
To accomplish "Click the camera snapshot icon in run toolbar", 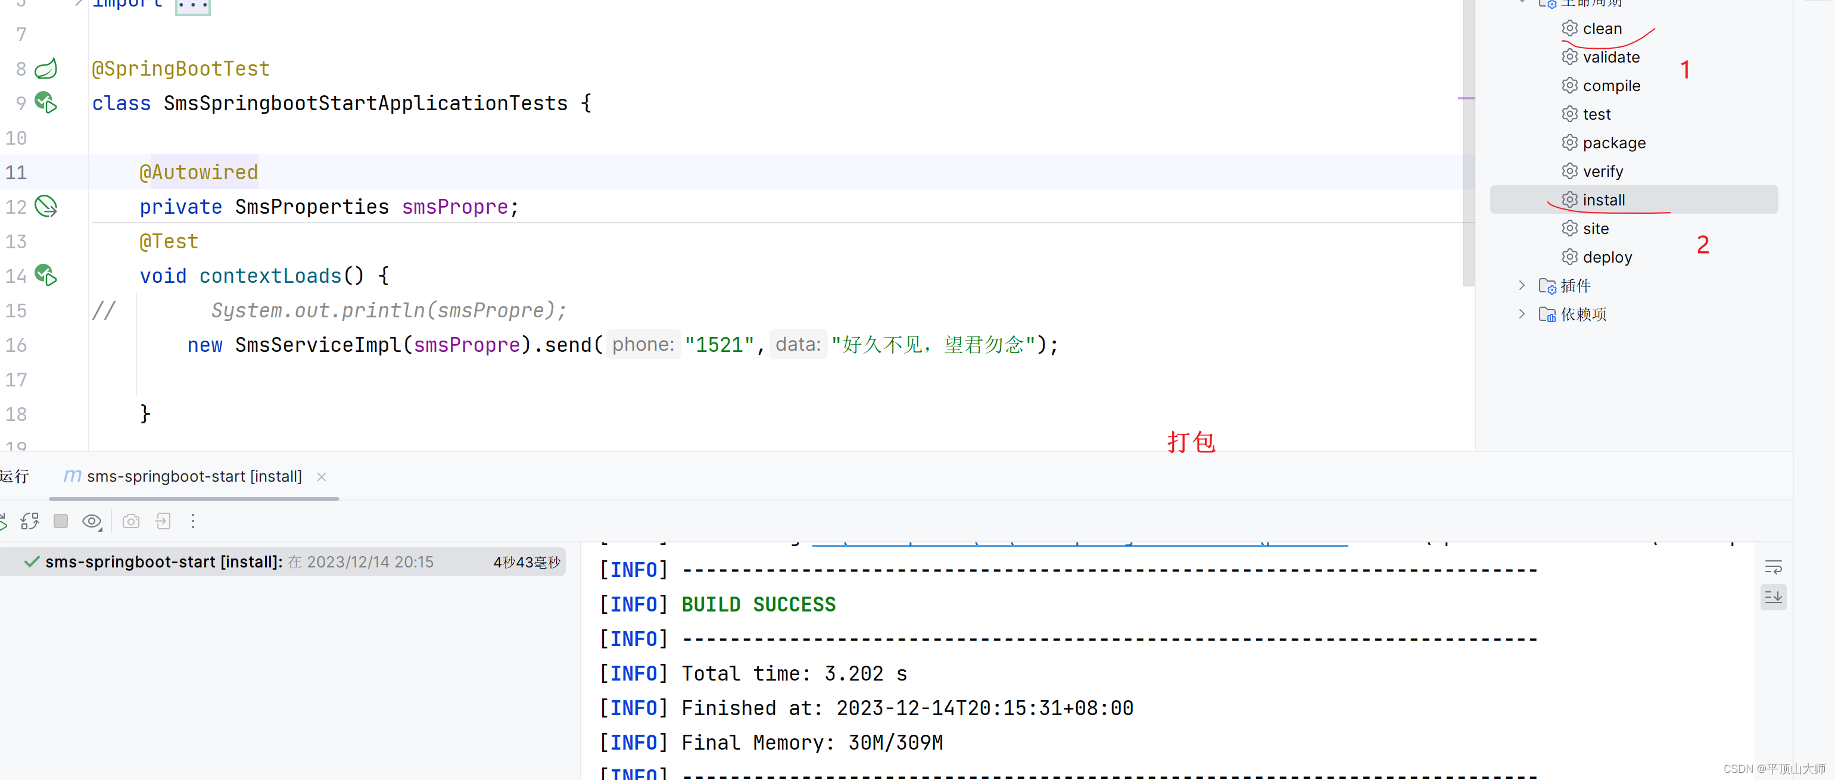I will [x=131, y=522].
